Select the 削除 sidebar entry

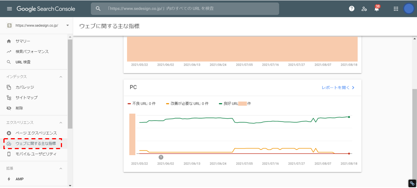[34, 108]
